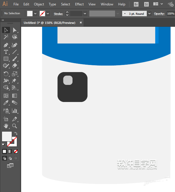Image resolution: width=175 pixels, height=192 pixels.
Task: Click the Stroke label link
Action: pyautogui.click(x=58, y=14)
